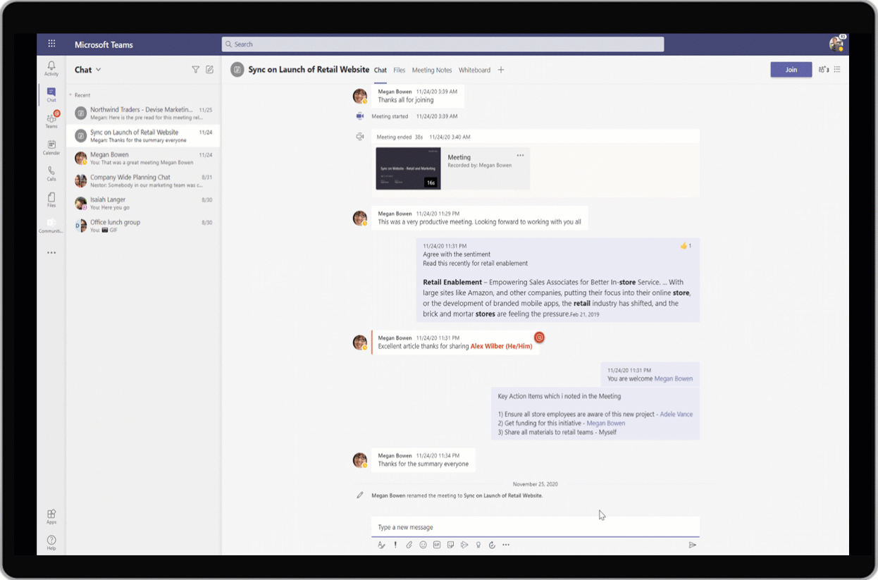
Task: Open the Format text icon
Action: (381, 545)
